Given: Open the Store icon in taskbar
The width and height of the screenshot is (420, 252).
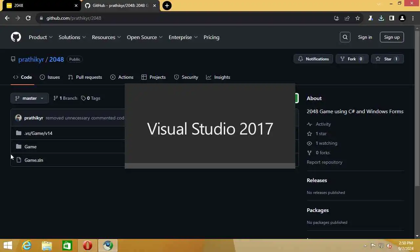Looking at the screenshot, I should click(x=67, y=245).
